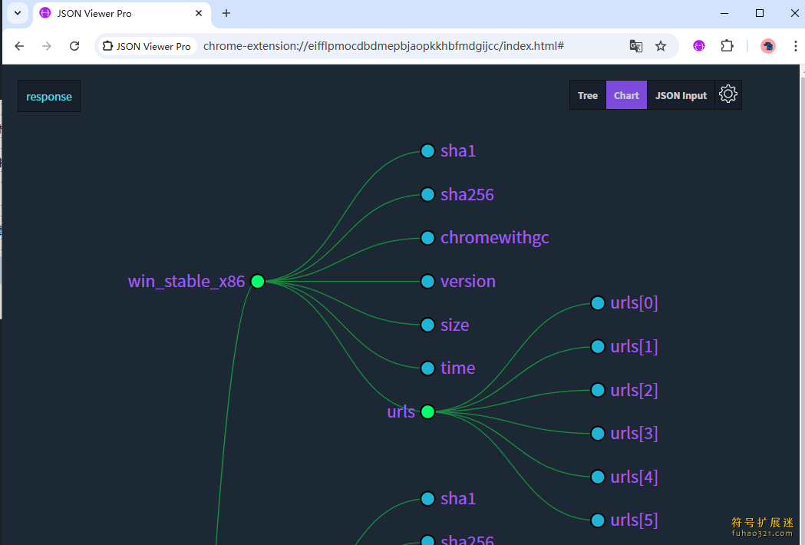Click the time node circle
This screenshot has width=805, height=545.
point(427,368)
